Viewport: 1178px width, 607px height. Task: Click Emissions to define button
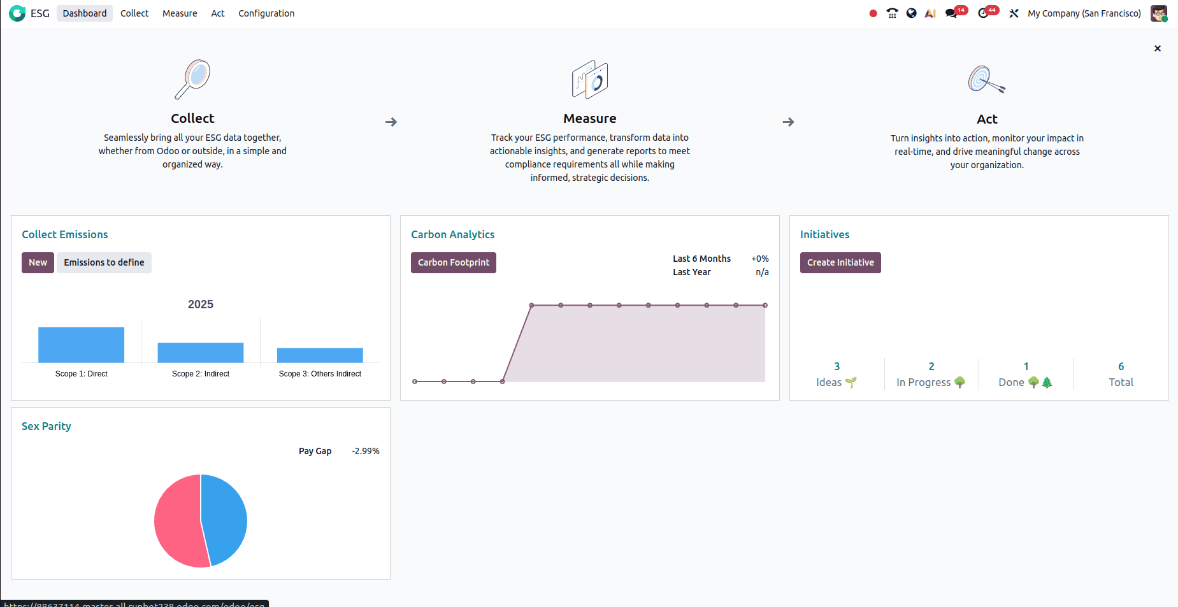click(x=104, y=262)
